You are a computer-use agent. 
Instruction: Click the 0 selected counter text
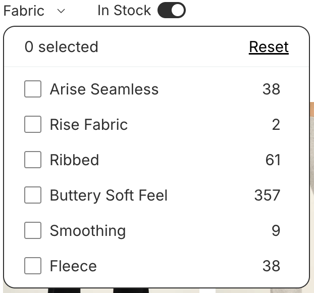click(61, 47)
